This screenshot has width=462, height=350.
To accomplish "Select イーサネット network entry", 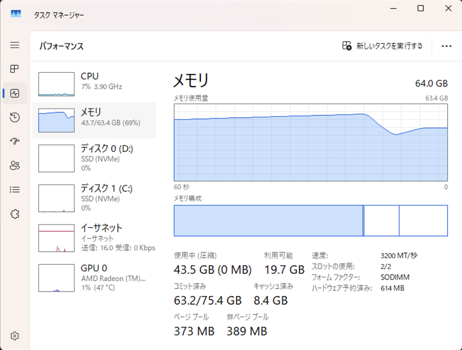I will tap(94, 238).
